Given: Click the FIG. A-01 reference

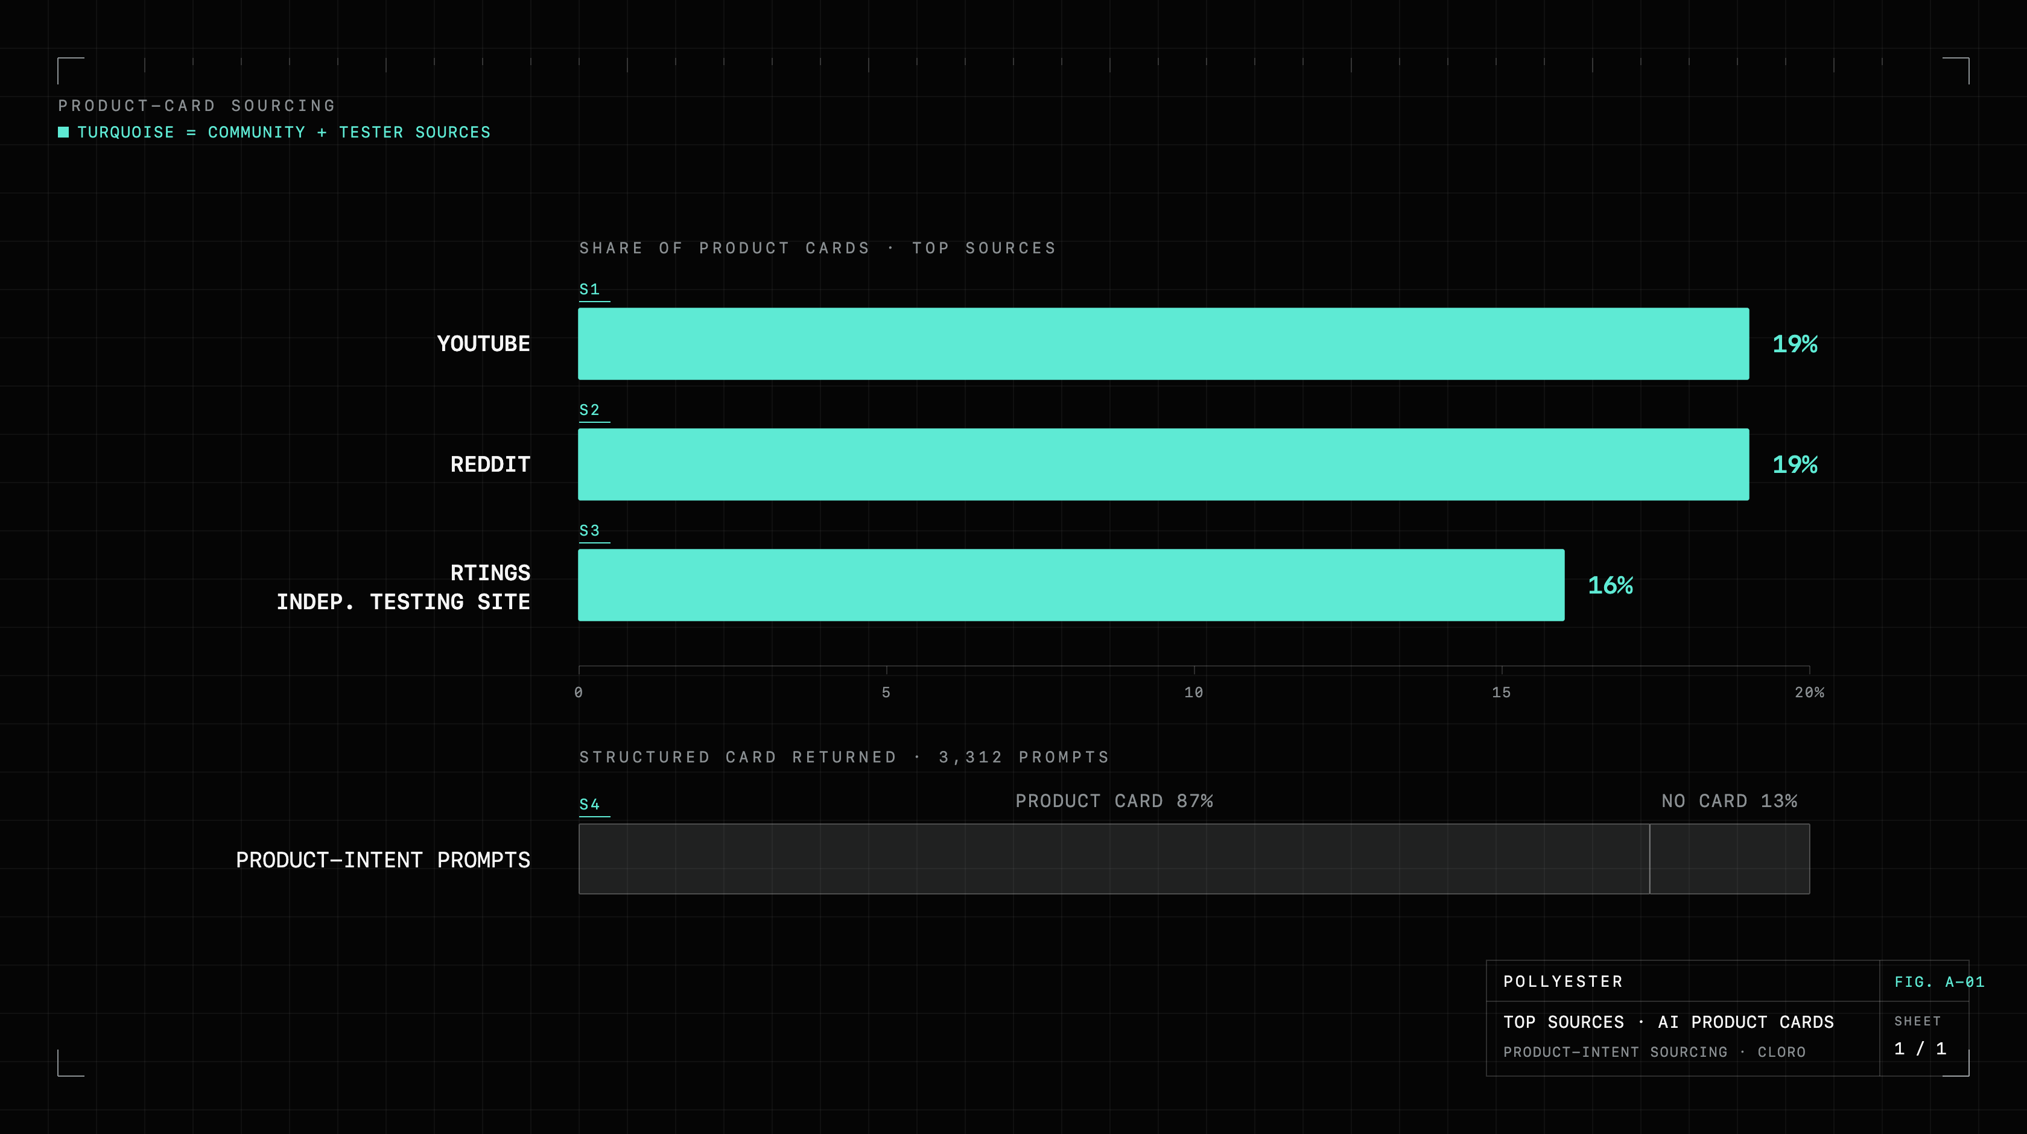Looking at the screenshot, I should pyautogui.click(x=1939, y=982).
